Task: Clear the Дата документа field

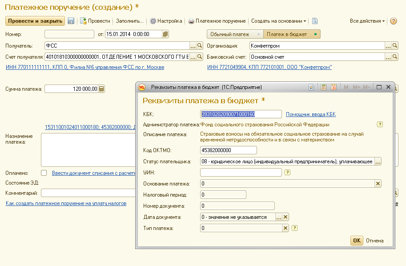Action: pos(285,217)
